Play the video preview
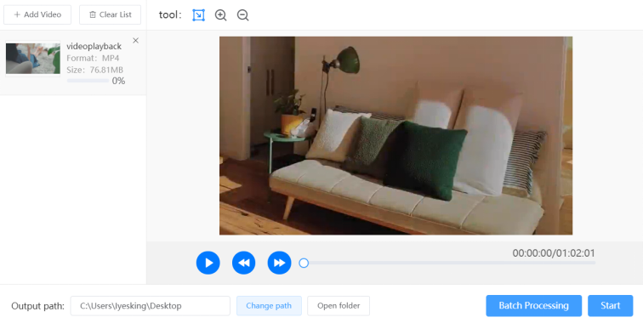 208,263
